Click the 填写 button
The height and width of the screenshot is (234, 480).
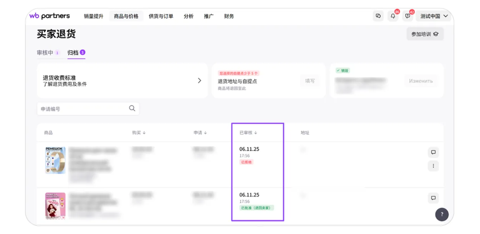click(x=310, y=81)
